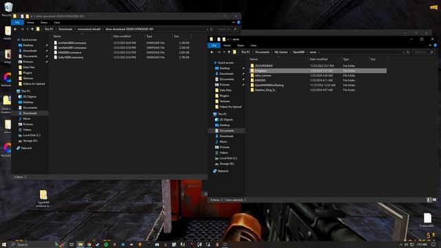Expand the ribbon in the saves window
Viewport: 441px width, 248px height.
[430, 45]
